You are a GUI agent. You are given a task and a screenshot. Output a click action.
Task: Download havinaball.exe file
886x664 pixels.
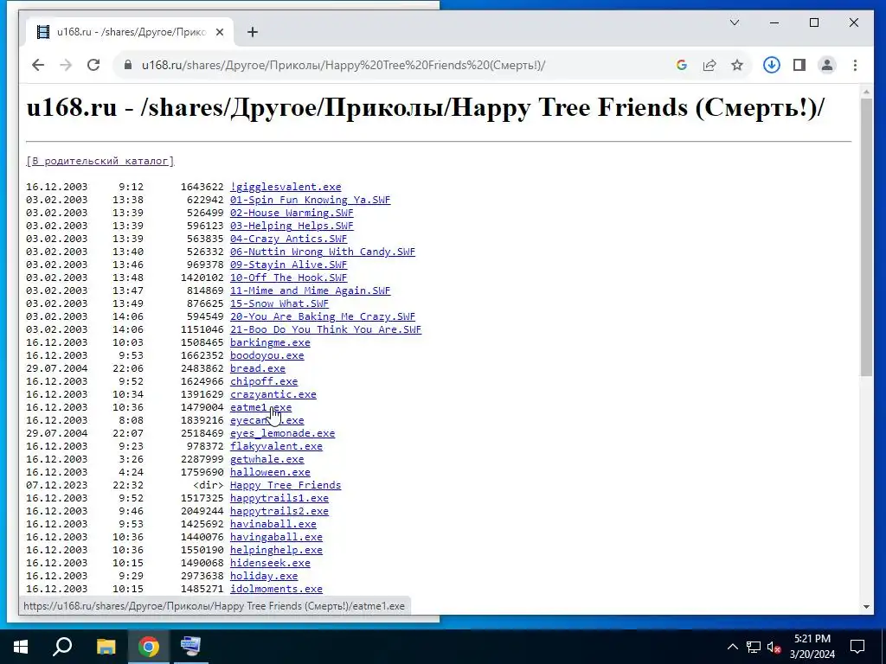pos(273,525)
